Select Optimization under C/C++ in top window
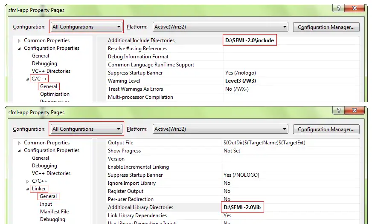372x224 pixels. pos(55,94)
